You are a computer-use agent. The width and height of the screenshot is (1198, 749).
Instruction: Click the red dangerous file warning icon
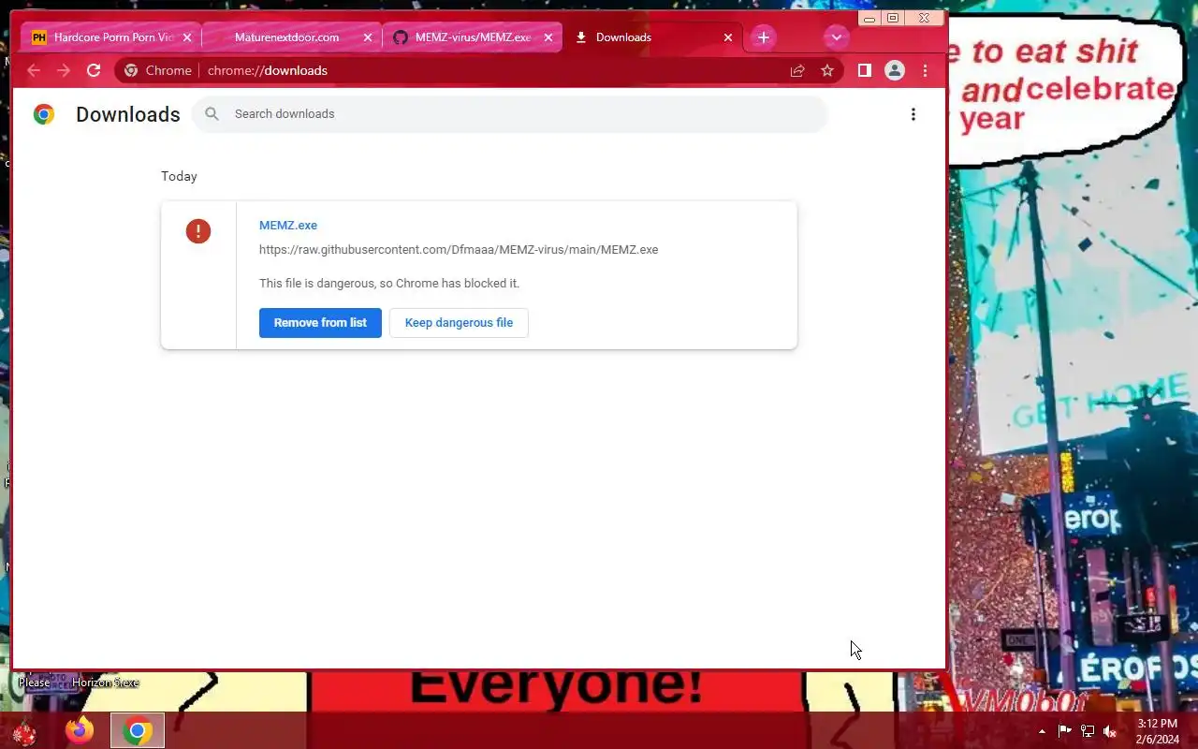coord(198,231)
